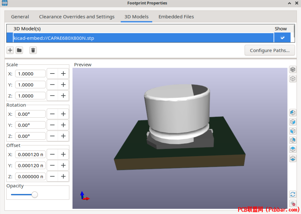301x214 pixels.
Task: Click the Scale Y input field
Action: coord(30,85)
